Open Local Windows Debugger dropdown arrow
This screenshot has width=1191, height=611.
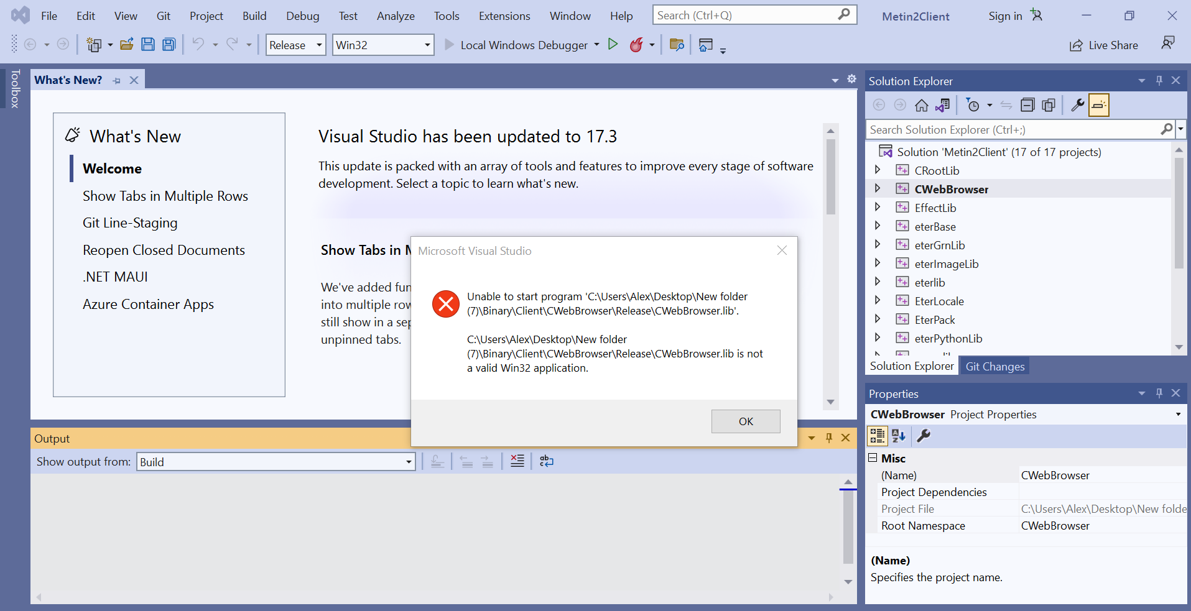pos(596,45)
